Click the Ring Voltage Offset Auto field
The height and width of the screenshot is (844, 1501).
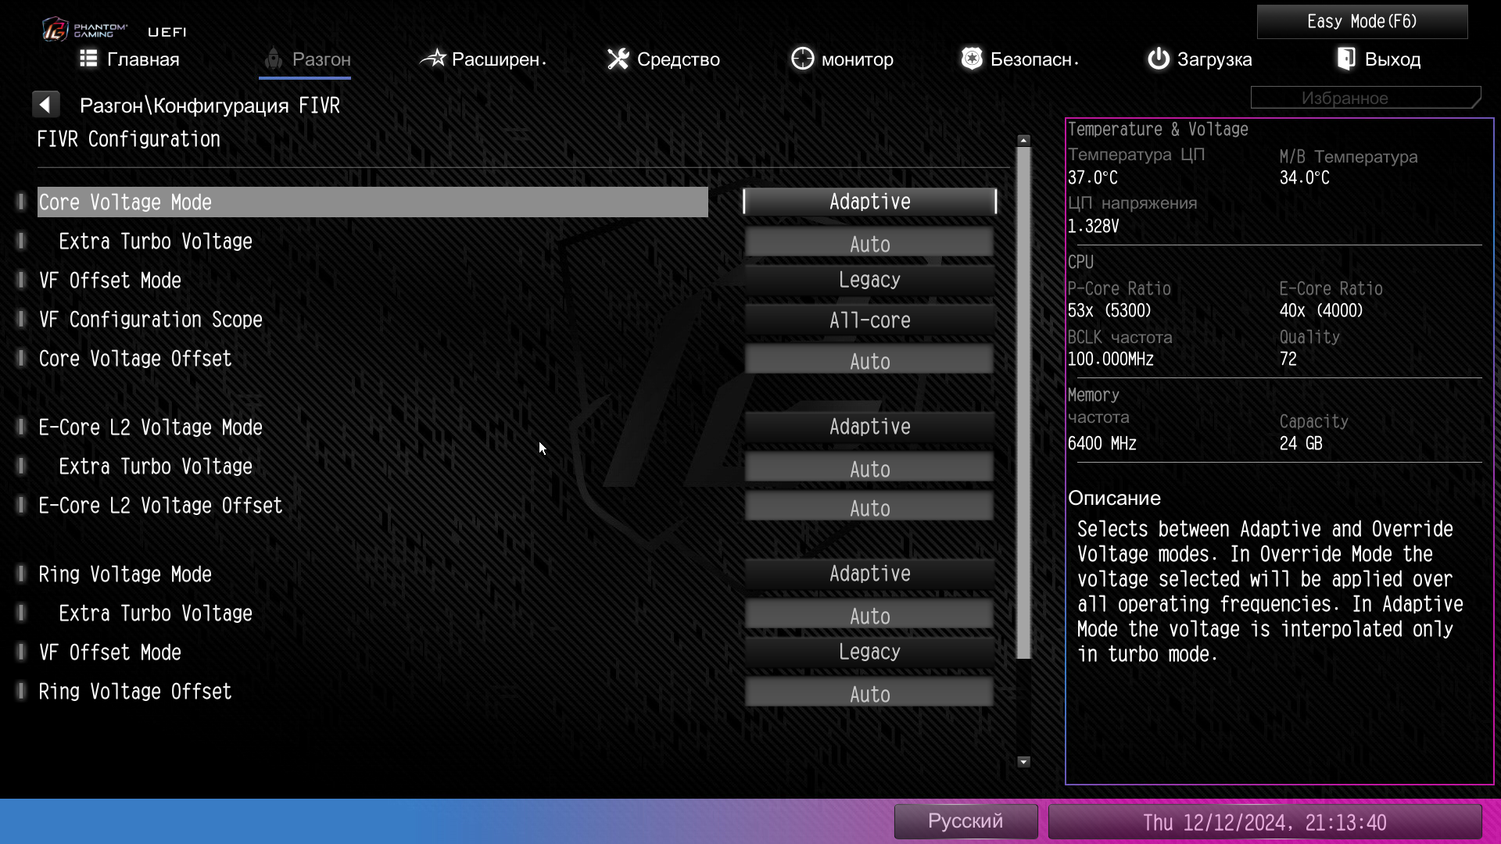(869, 693)
